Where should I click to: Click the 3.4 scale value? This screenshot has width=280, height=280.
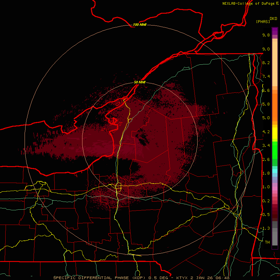(266, 146)
